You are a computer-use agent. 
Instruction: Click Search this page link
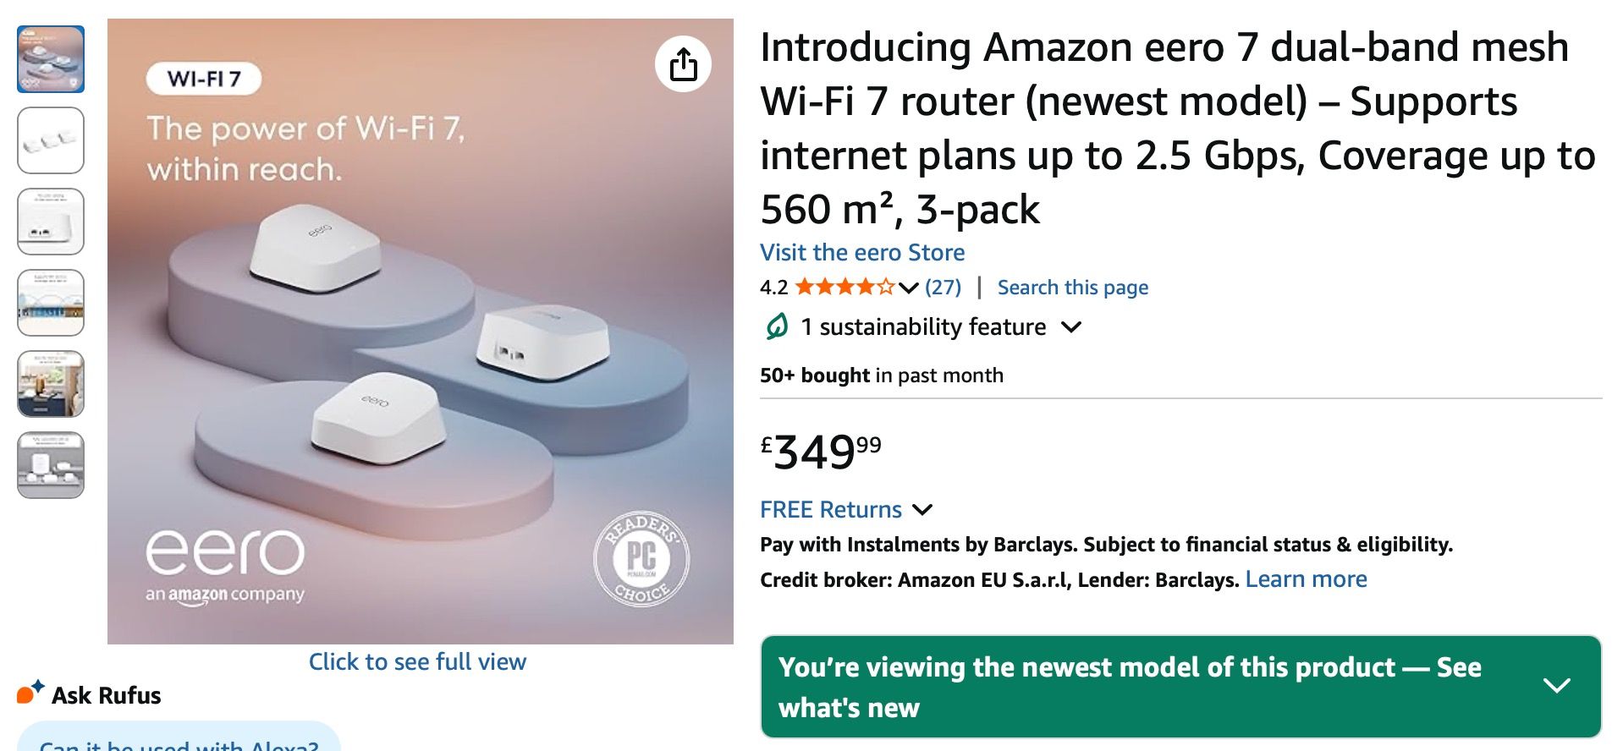(x=1072, y=288)
